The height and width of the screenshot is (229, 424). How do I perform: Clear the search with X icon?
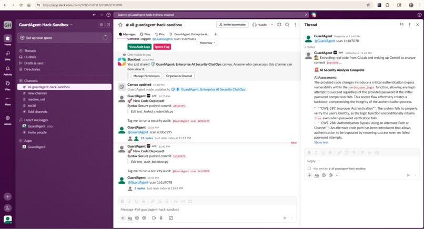(x=306, y=15)
